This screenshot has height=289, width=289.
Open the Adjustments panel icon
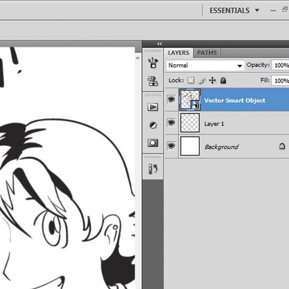[x=153, y=126]
